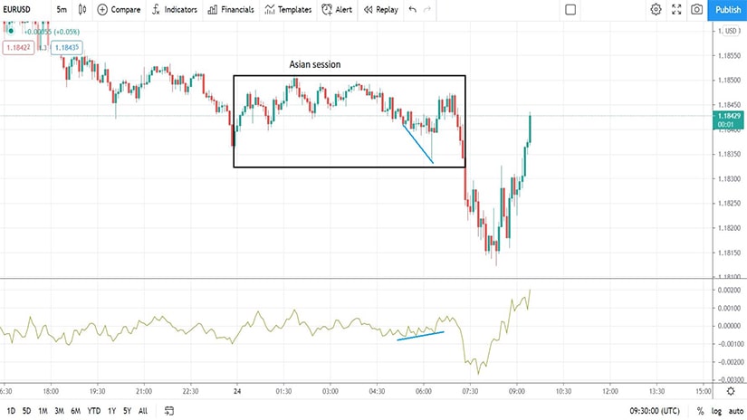Screen dimensions: 747x420
Task: Click the undo arrow
Action: coord(413,10)
